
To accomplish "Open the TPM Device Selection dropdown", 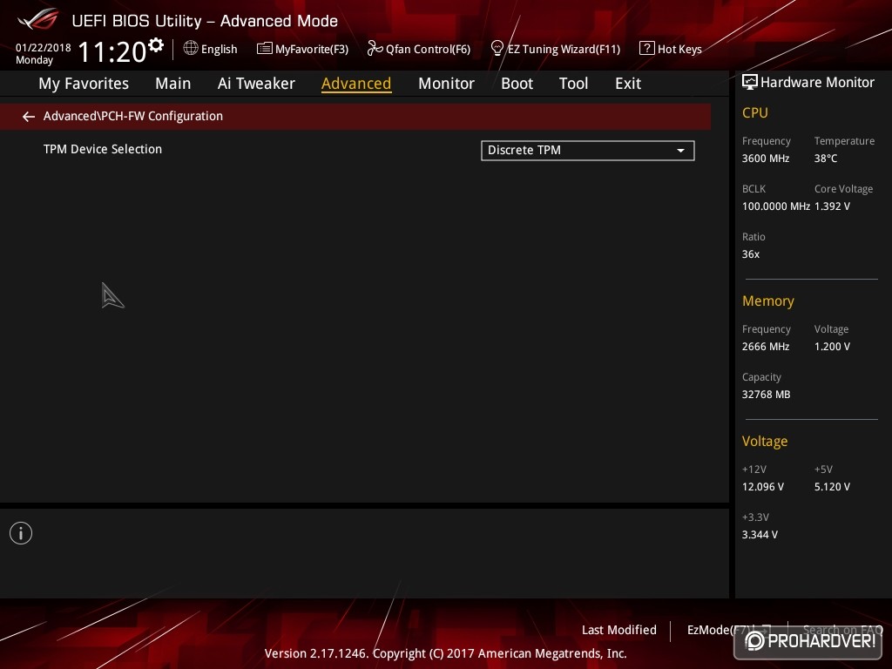I will click(588, 151).
